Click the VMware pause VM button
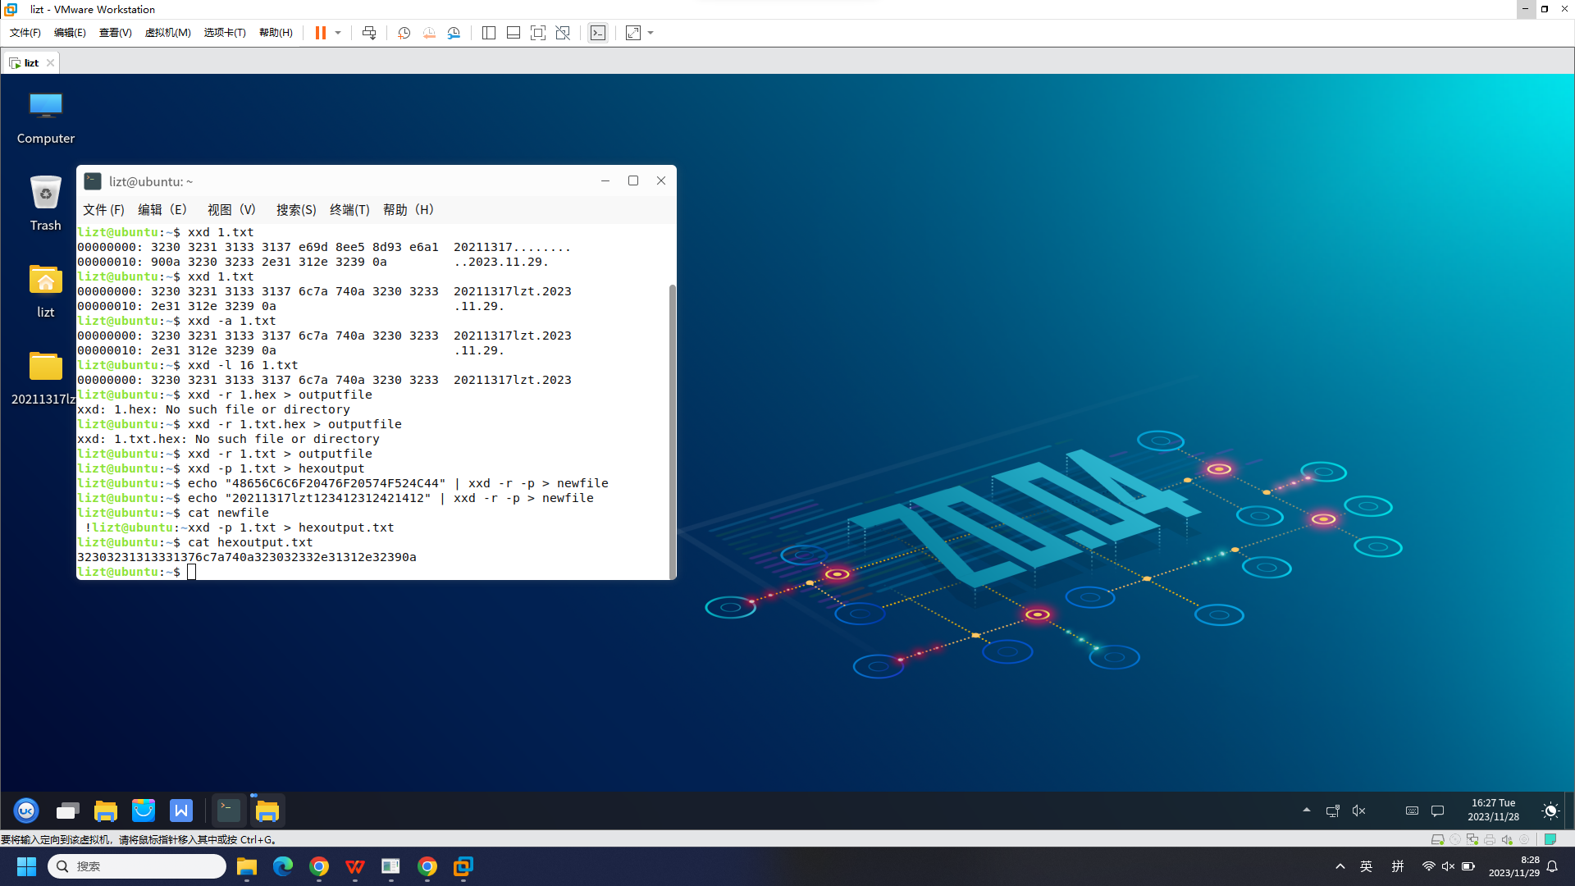The width and height of the screenshot is (1575, 886). [320, 33]
